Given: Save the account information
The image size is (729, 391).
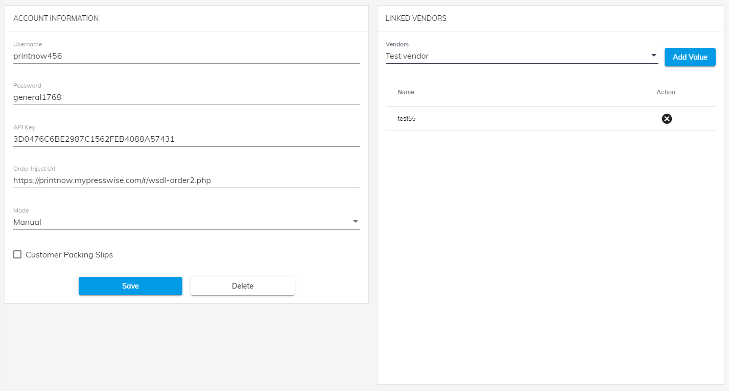Looking at the screenshot, I should [130, 286].
